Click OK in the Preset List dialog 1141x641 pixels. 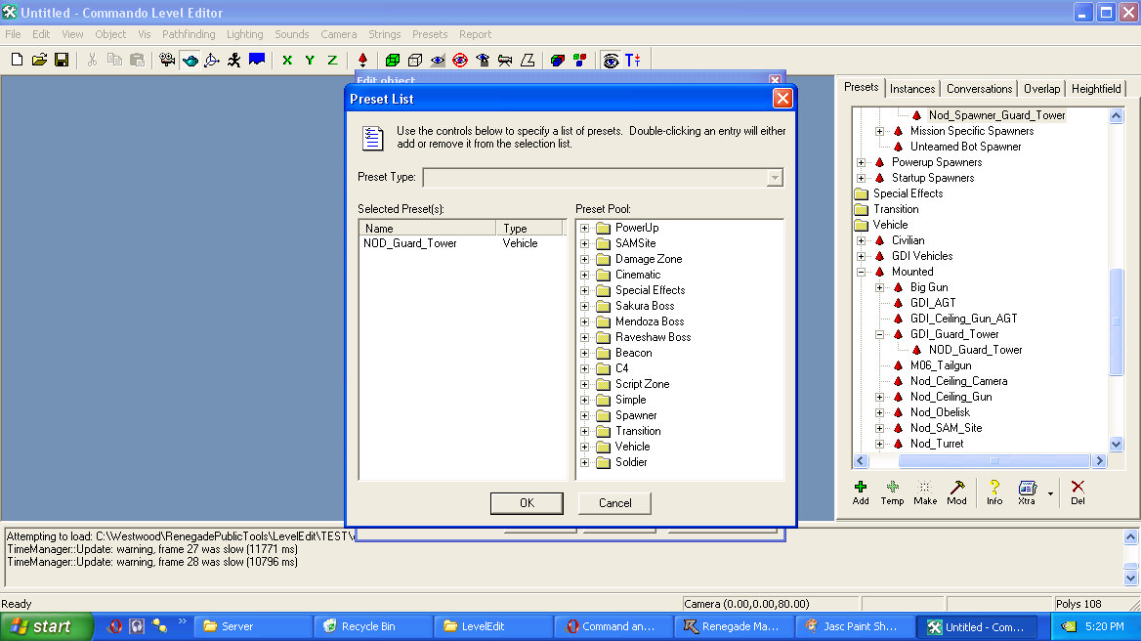point(527,503)
